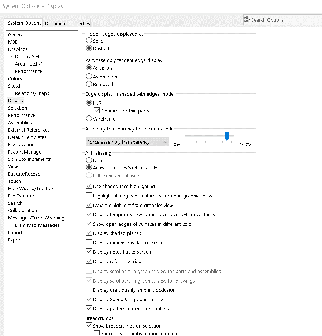This screenshot has width=322, height=336.
Task: Select Relations/Snaps under Sketch
Action: click(32, 93)
